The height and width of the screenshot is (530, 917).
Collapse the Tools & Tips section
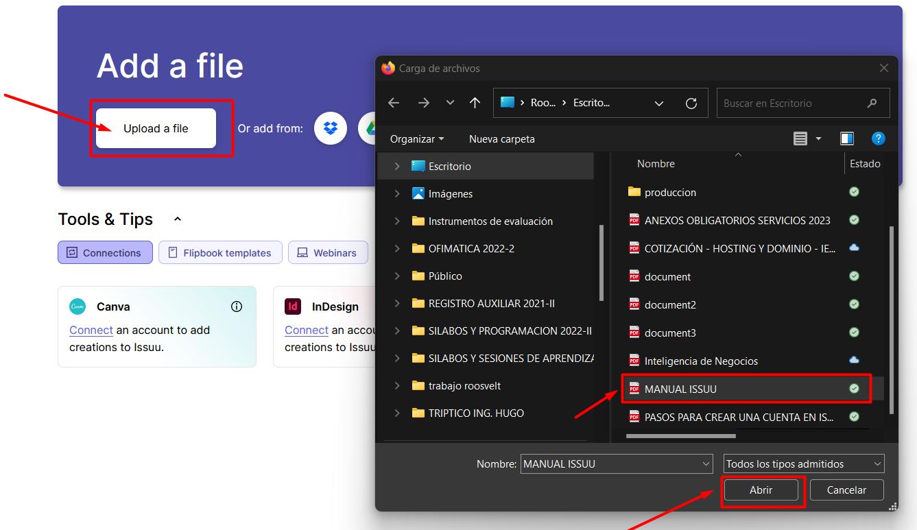(178, 219)
